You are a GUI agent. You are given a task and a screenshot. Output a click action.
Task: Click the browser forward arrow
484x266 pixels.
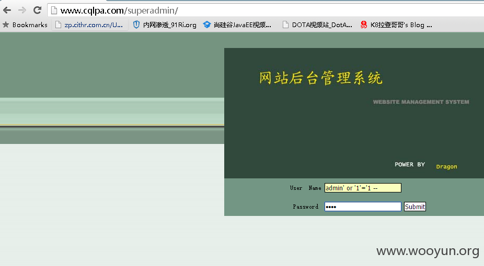click(22, 10)
